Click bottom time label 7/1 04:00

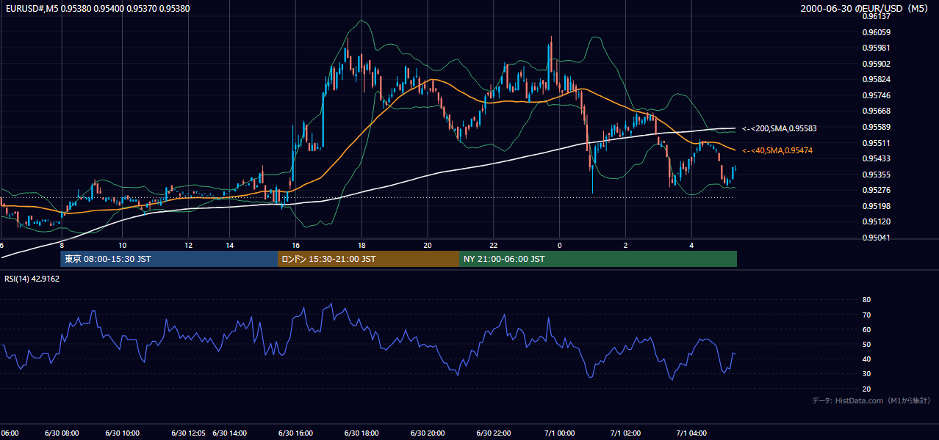[692, 433]
